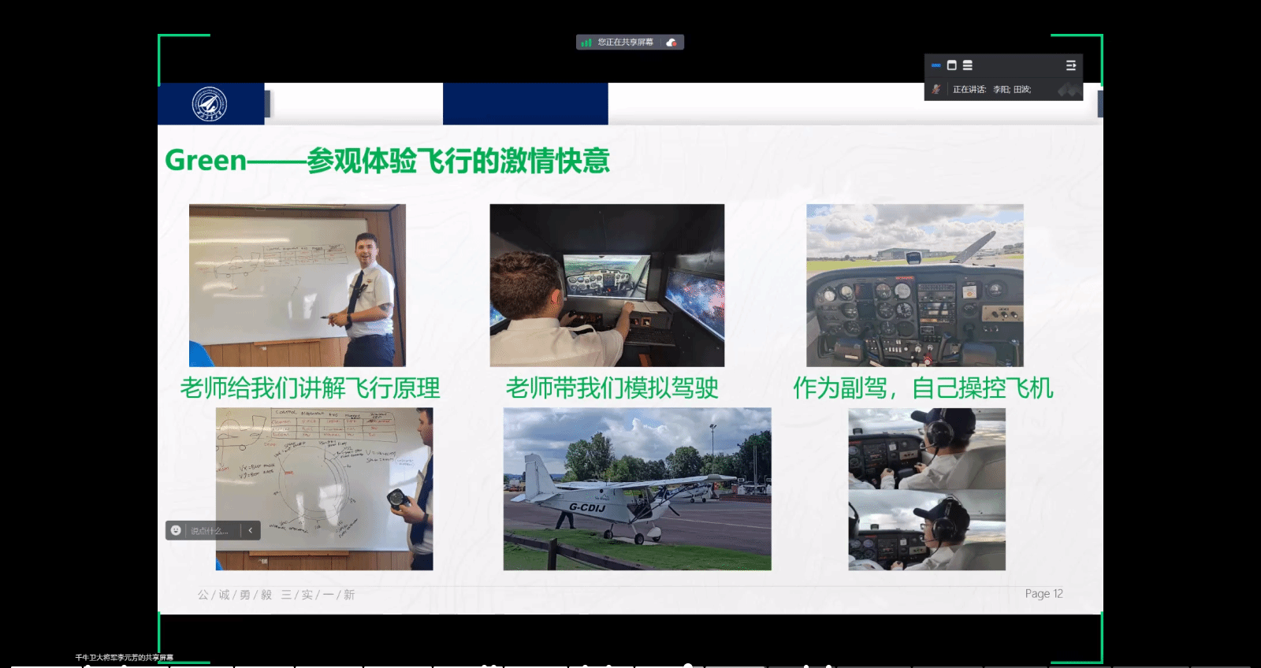The height and width of the screenshot is (668, 1261).
Task: Click the '千牛卫大将军李元芳的共享屏幕' label
Action: point(124,658)
